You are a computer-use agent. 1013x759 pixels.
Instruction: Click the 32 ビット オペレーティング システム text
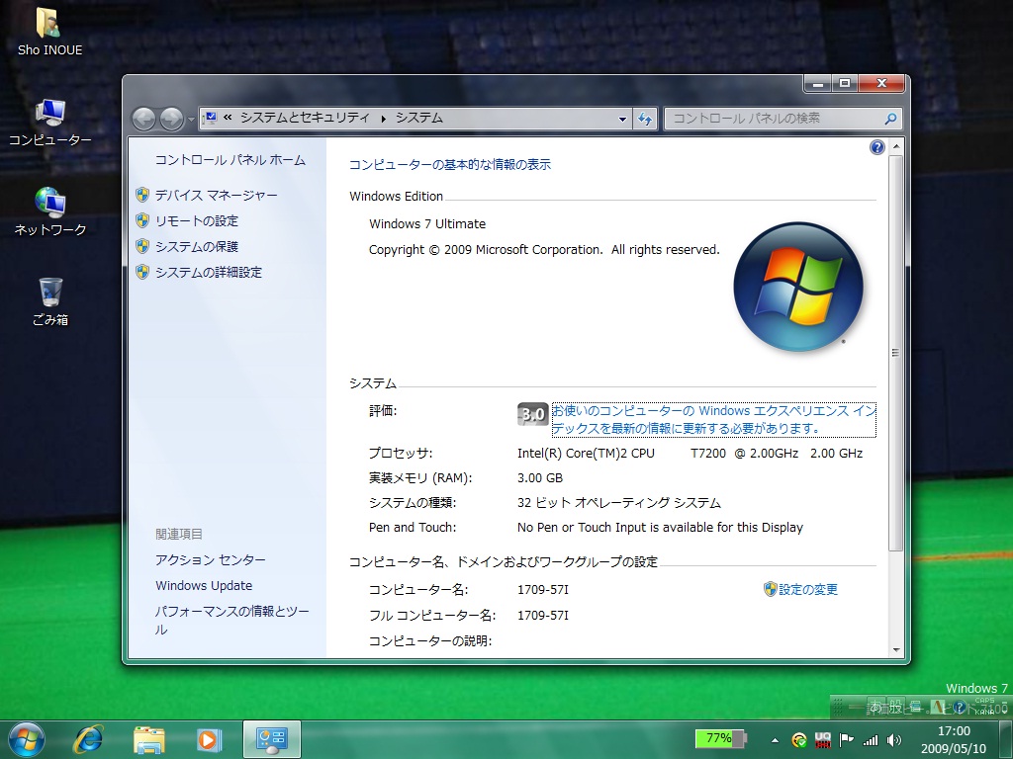(x=619, y=503)
